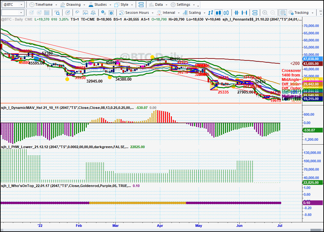Click the Mar label on time axis
Viewport: 324px width, 232px height.
coord(115,226)
